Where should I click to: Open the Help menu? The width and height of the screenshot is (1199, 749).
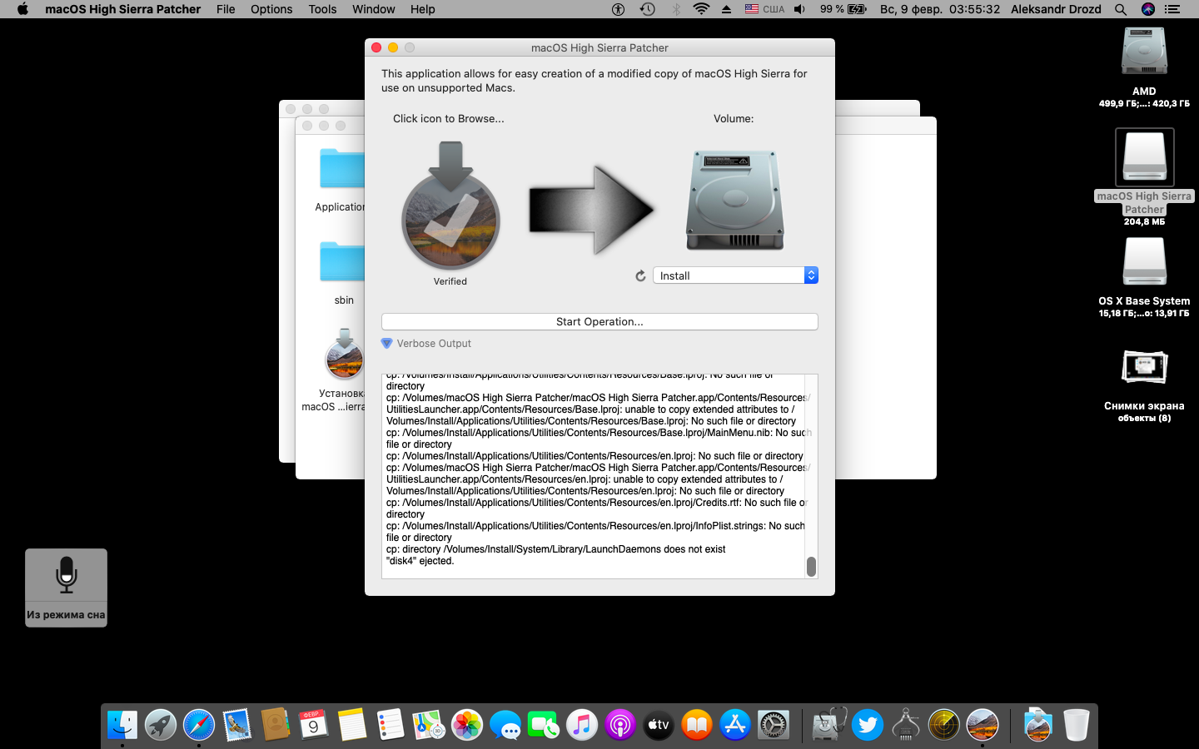pos(422,9)
